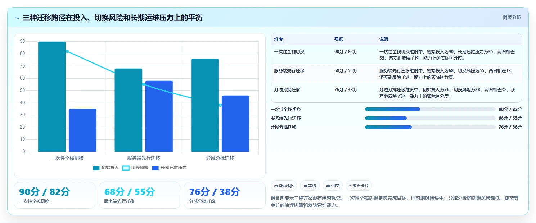Click the icon inside Chart.js tag
Image resolution: width=536 pixels, height=223 pixels.
coord(276,186)
